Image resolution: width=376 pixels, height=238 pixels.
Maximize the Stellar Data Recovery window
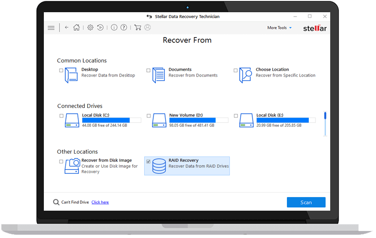(310, 16)
